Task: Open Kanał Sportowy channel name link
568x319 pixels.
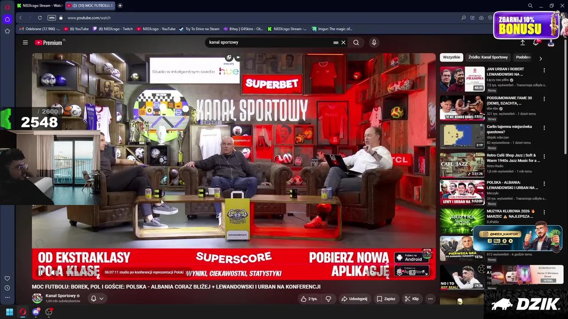Action: coord(60,296)
